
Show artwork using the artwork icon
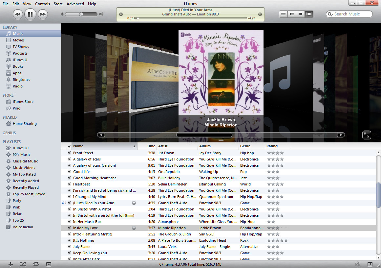[x=49, y=264]
